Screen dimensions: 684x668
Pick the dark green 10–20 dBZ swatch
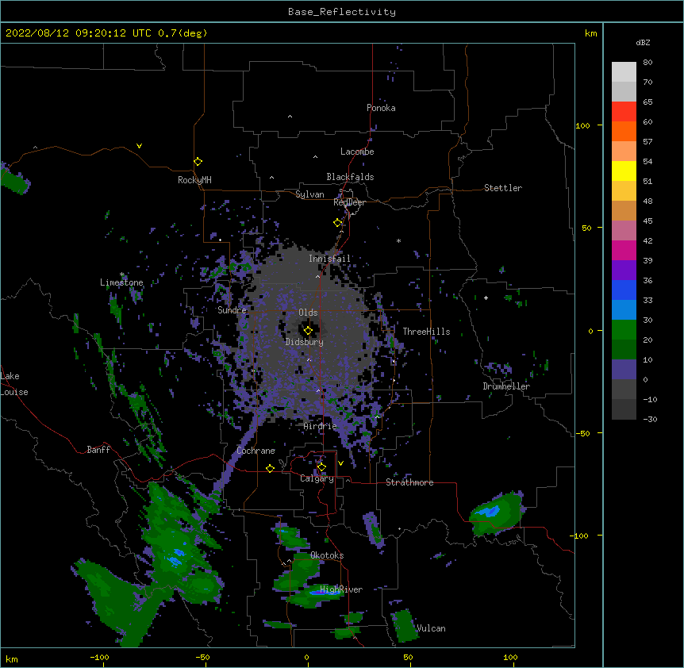click(624, 350)
